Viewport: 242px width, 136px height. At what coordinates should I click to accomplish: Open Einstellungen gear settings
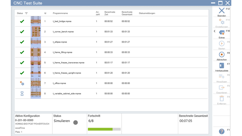222,22
